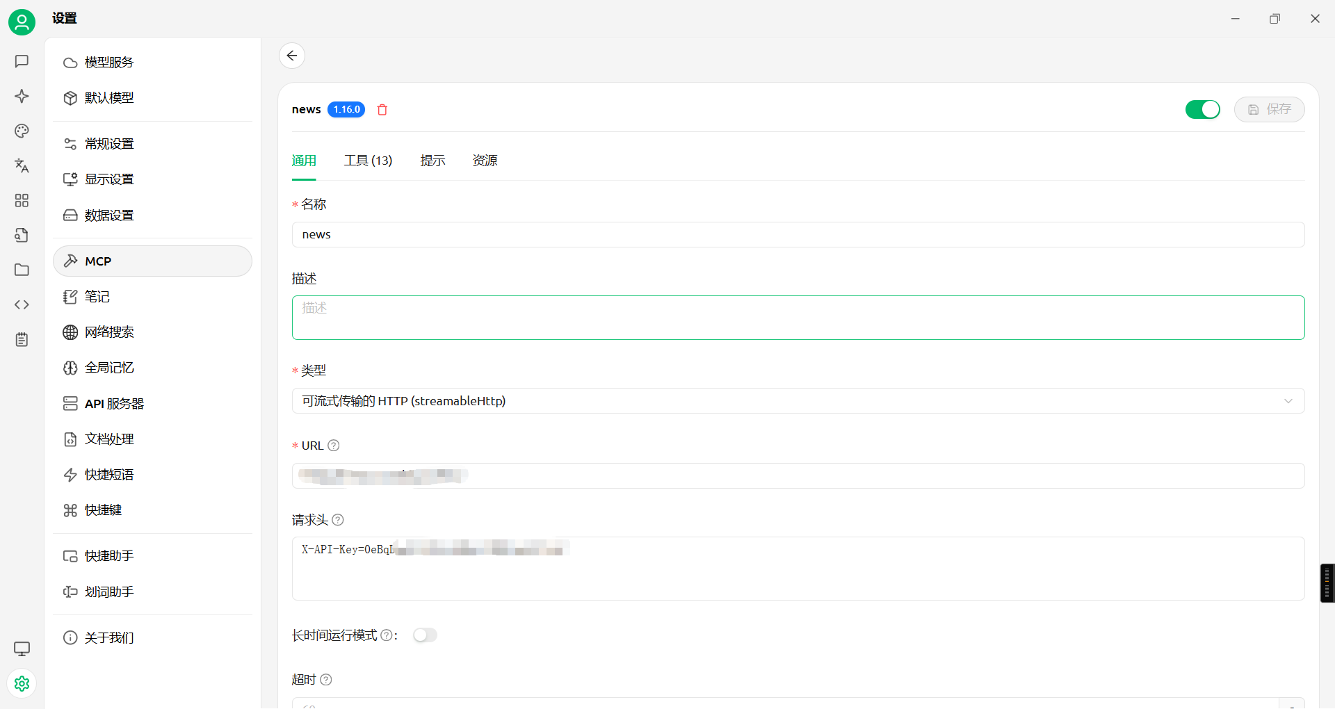Open the translate icon in left sidebar
This screenshot has height=709, width=1335.
pyautogui.click(x=22, y=165)
